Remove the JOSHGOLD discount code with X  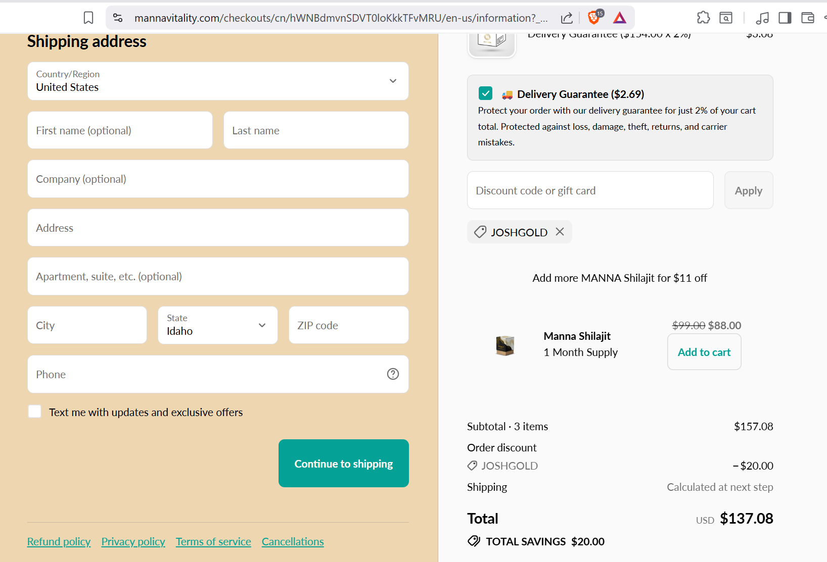560,231
